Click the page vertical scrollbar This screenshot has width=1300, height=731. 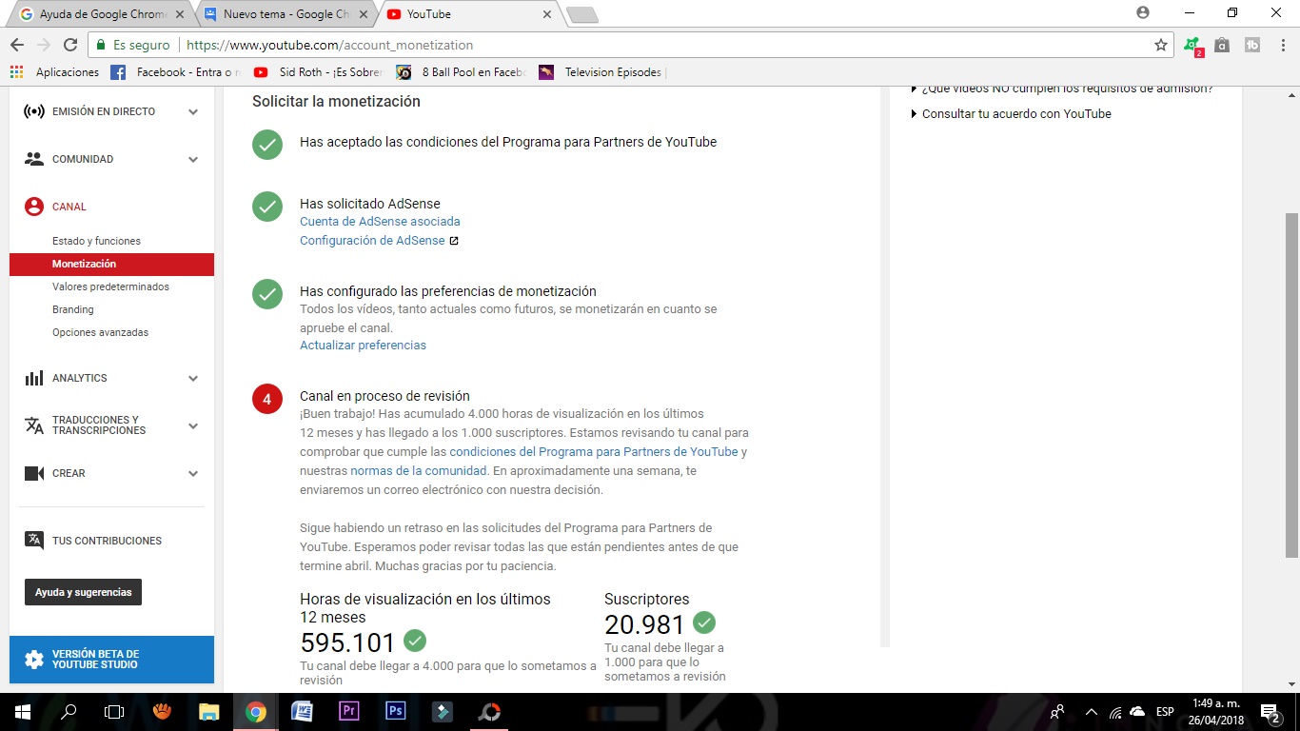pos(1291,385)
